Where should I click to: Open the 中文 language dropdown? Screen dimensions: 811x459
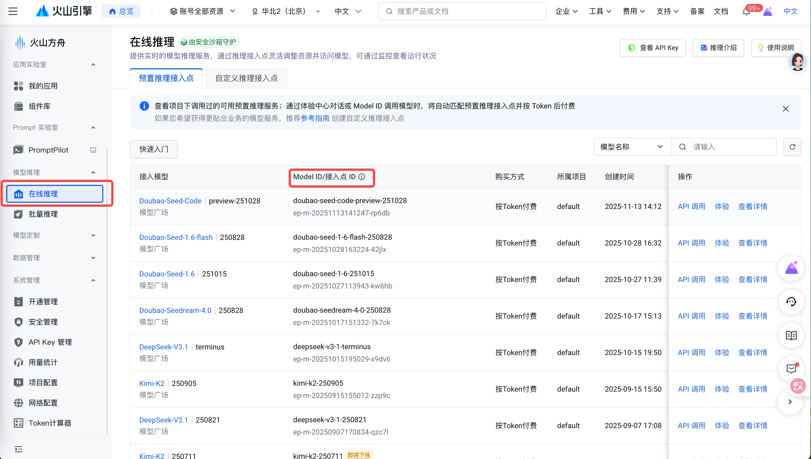pyautogui.click(x=348, y=11)
